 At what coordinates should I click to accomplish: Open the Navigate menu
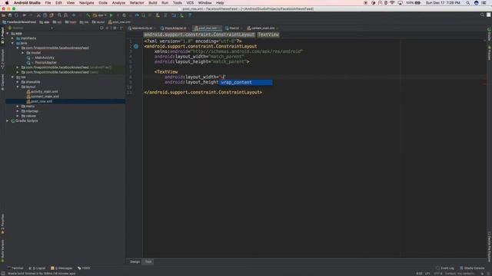(x=86, y=3)
